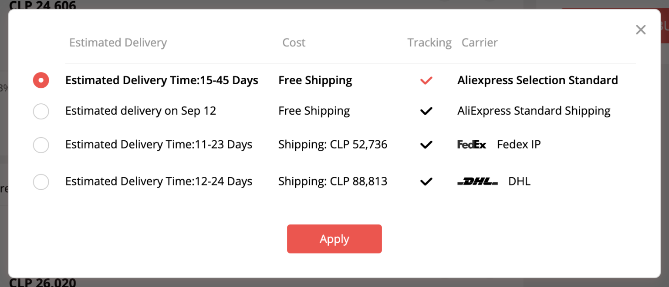669x287 pixels.
Task: Apply the chosen shipping method
Action: tap(334, 239)
